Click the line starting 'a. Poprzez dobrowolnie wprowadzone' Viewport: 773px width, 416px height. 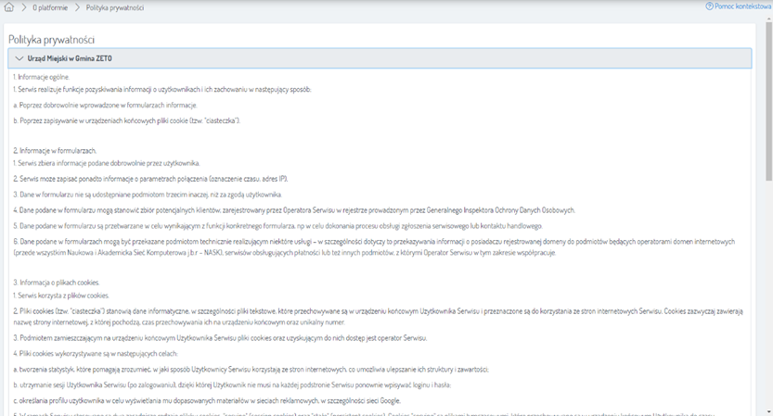point(104,105)
